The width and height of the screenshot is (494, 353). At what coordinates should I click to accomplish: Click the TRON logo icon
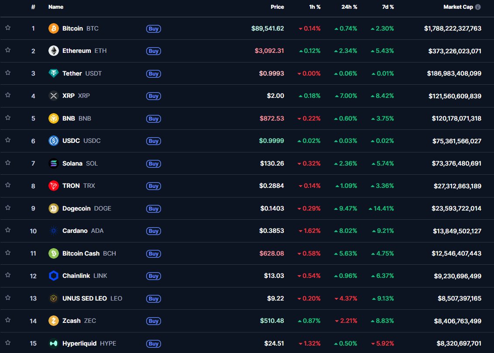[54, 186]
